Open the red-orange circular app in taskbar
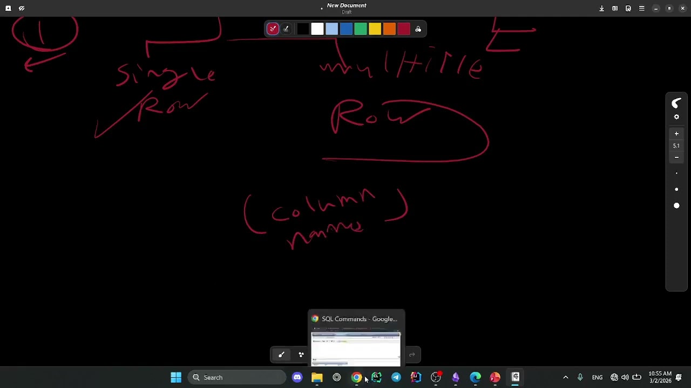 tap(495, 377)
